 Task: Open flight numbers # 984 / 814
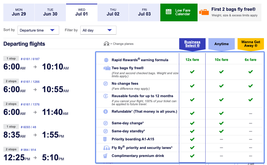coord(28,150)
